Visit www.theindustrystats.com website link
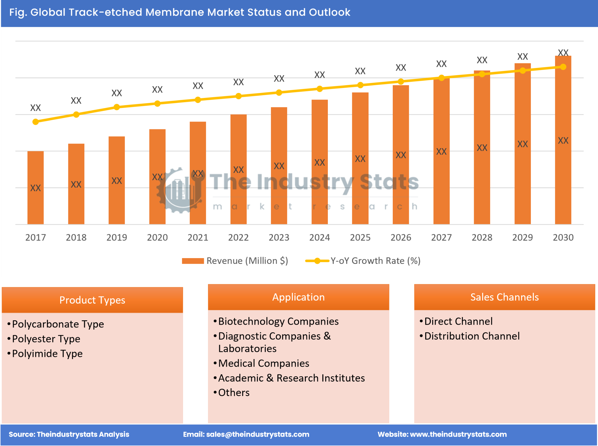 click(x=443, y=435)
